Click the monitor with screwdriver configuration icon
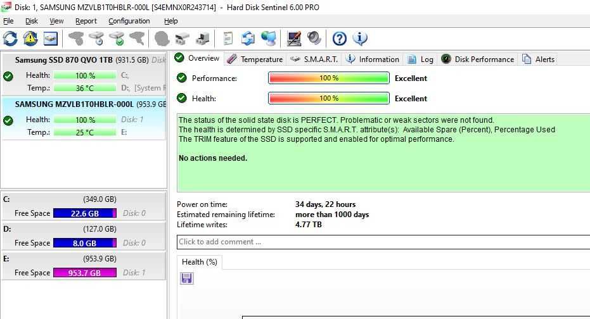Image resolution: width=590 pixels, height=319 pixels. point(293,39)
